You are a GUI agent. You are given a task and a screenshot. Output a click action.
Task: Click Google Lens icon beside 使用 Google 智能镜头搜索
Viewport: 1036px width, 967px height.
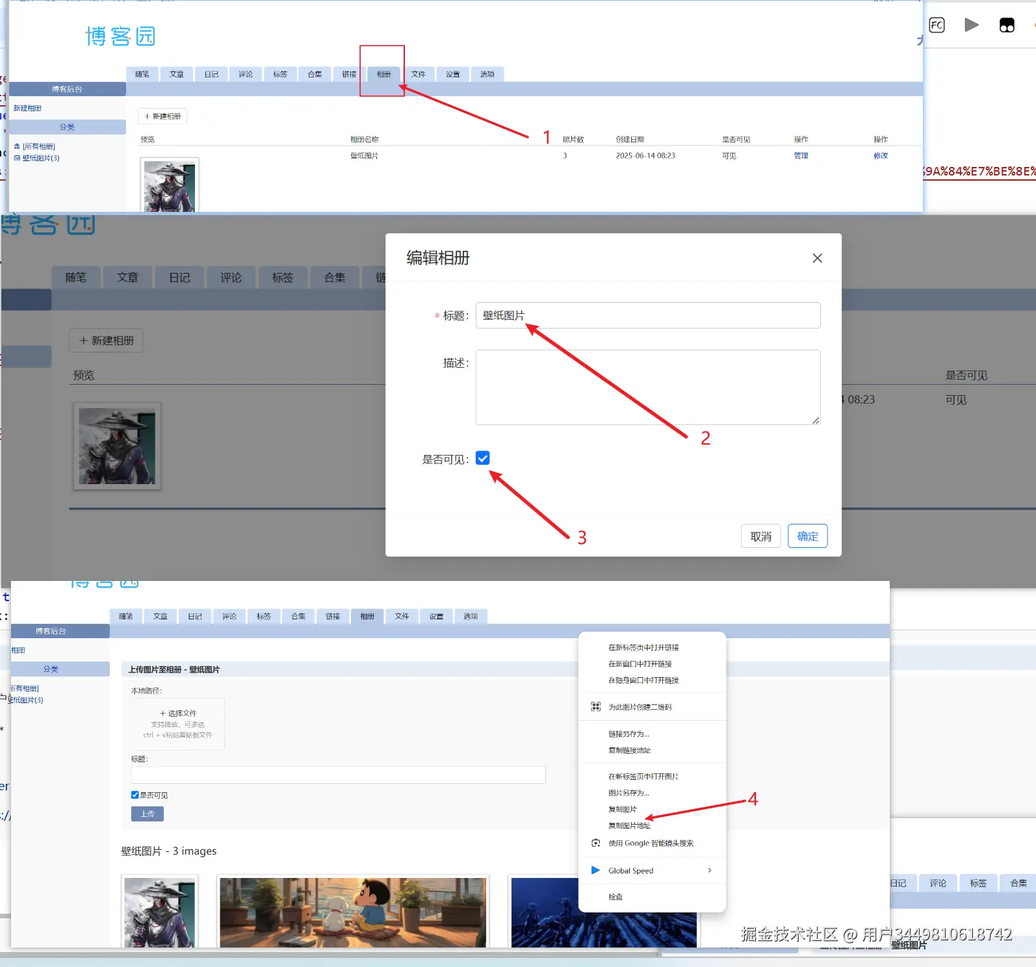(595, 843)
